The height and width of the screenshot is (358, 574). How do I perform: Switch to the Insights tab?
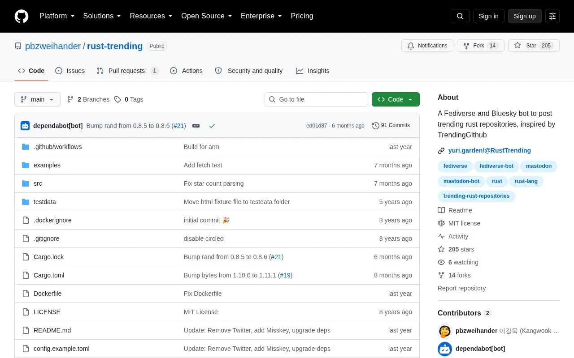point(313,71)
